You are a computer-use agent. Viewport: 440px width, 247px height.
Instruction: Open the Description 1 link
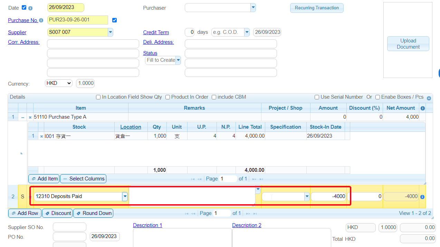(147, 225)
